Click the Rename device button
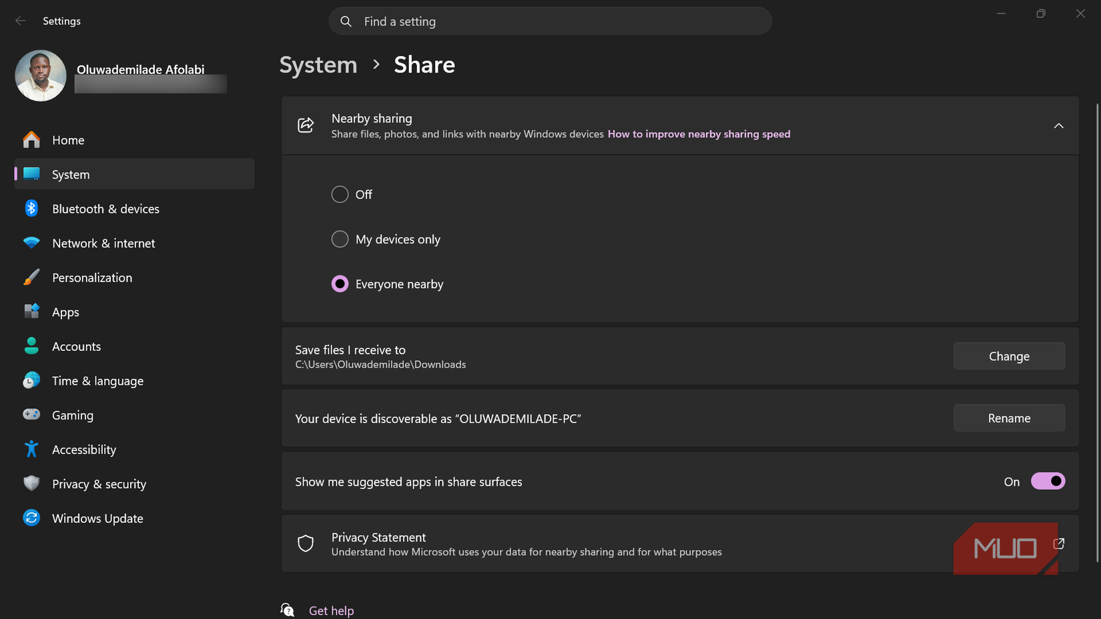Image resolution: width=1101 pixels, height=619 pixels. pos(1009,418)
